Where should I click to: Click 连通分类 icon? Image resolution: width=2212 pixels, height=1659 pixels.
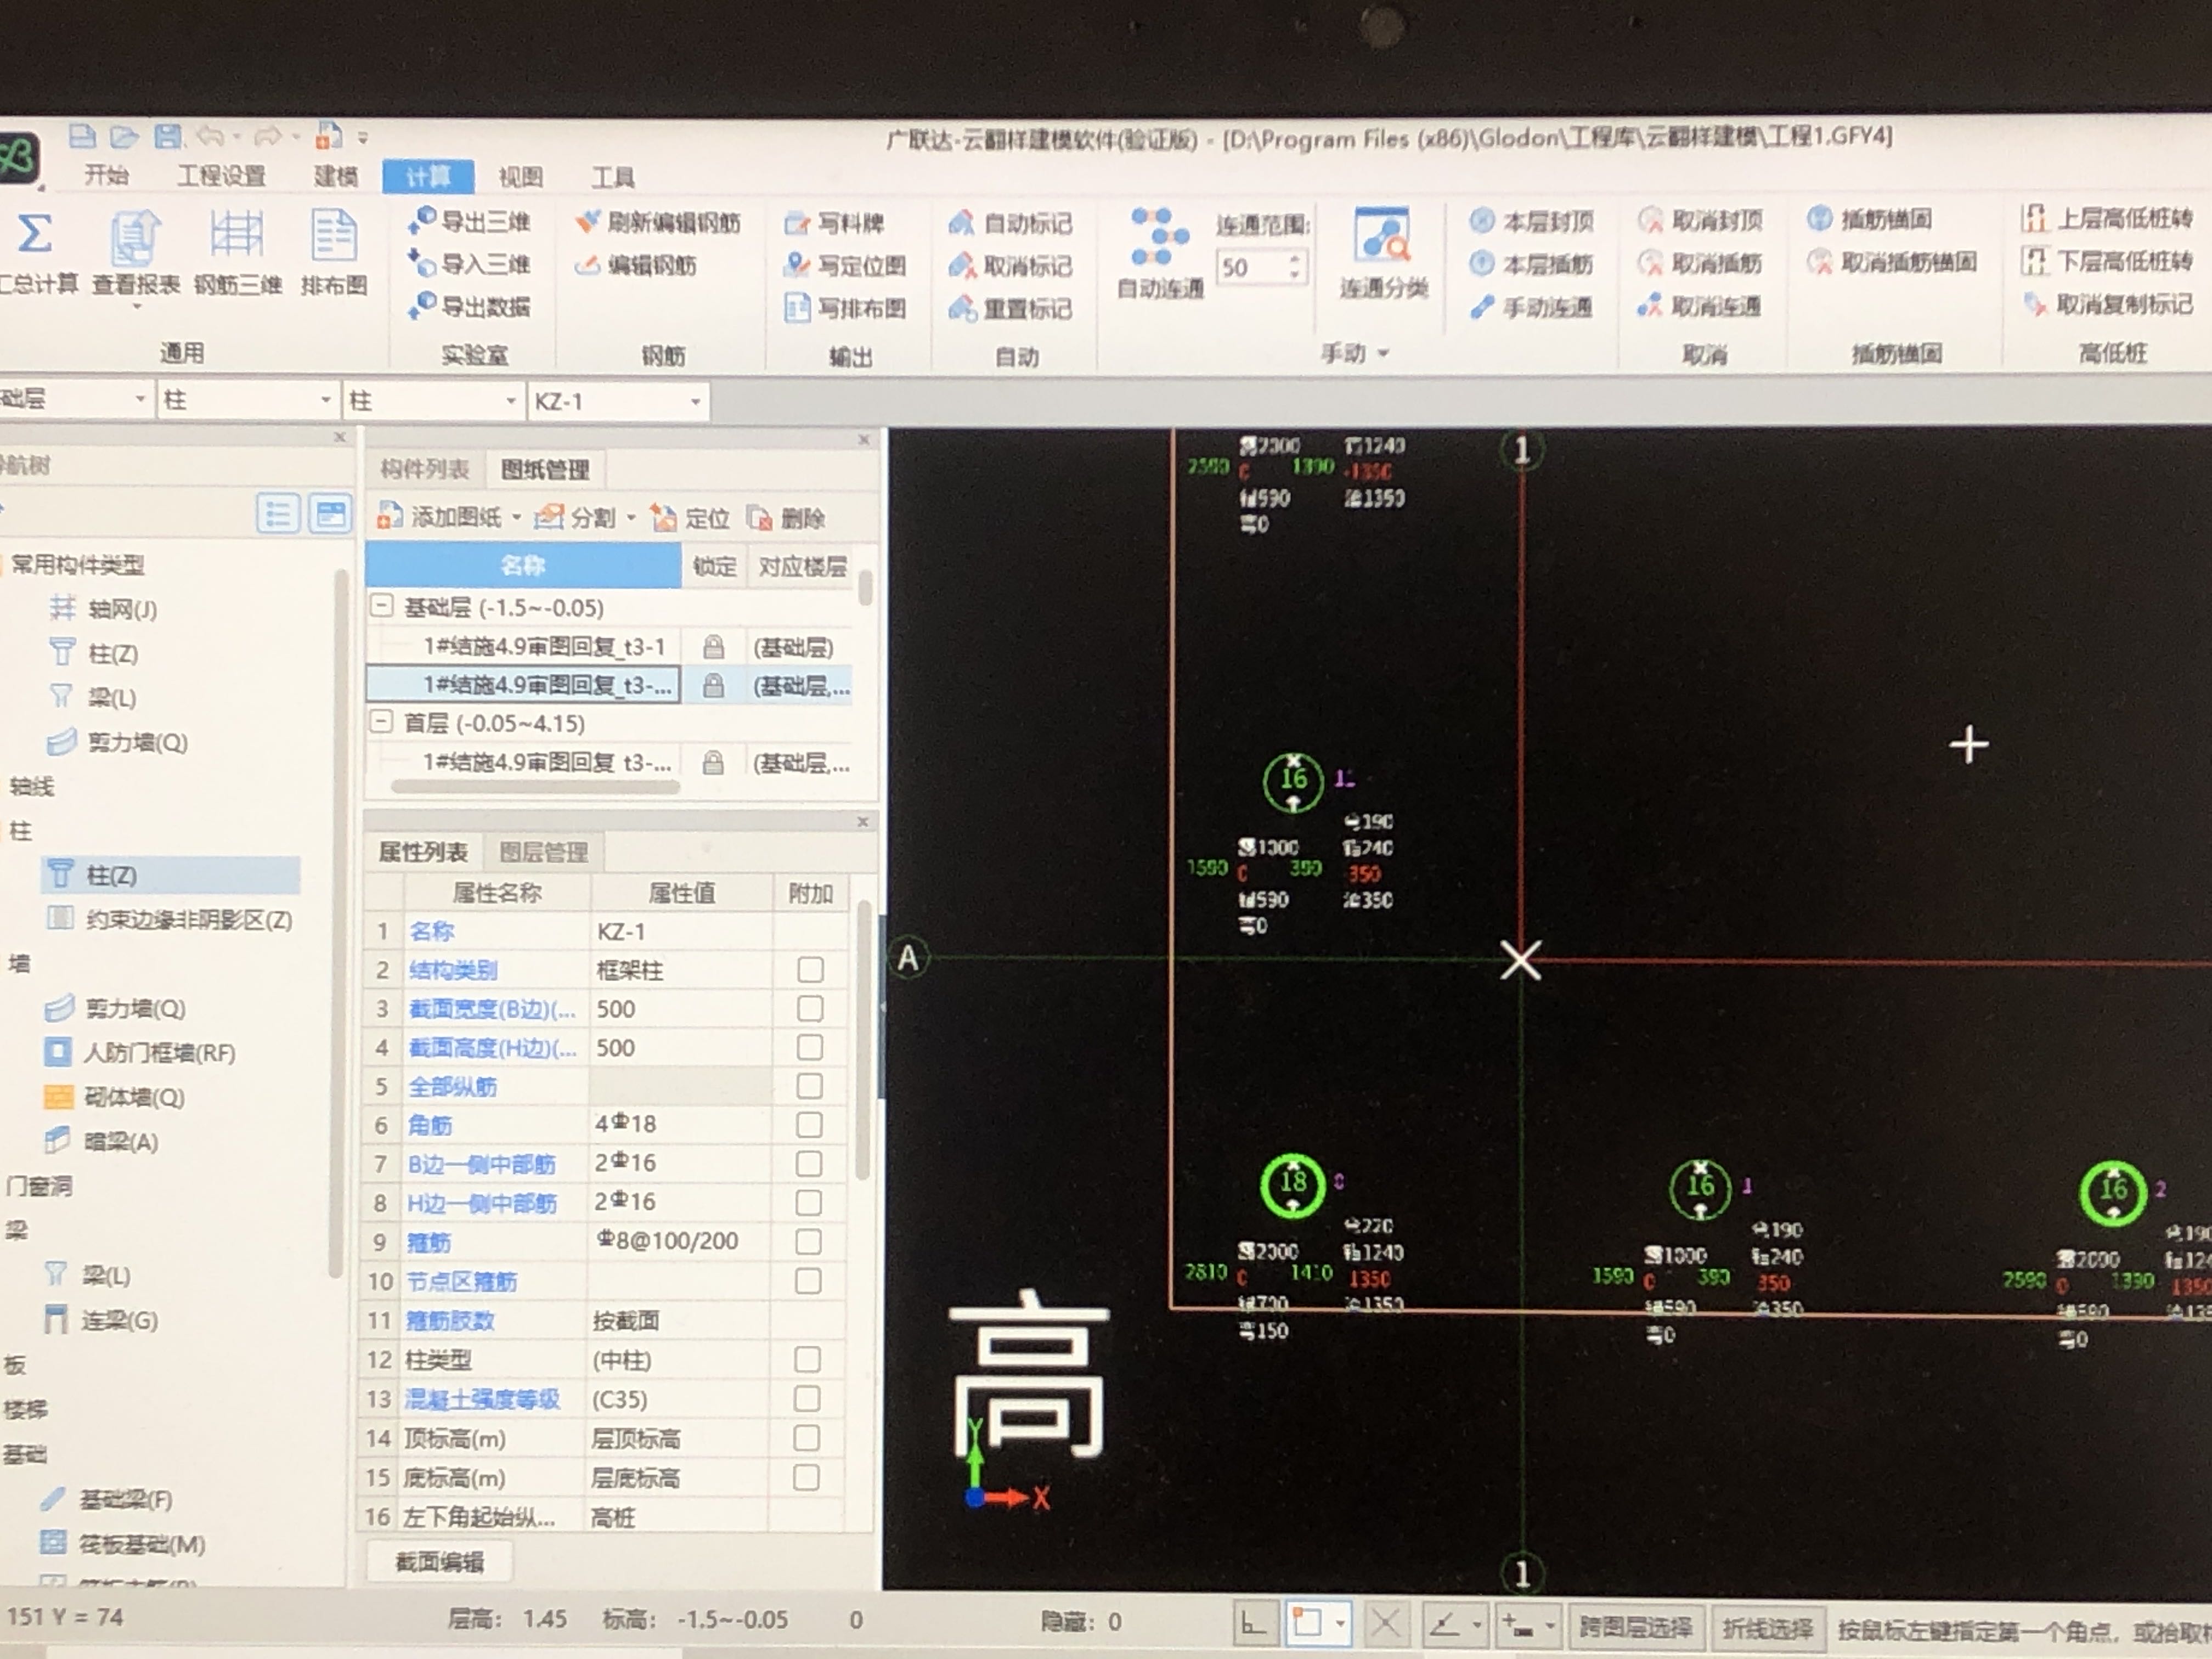(x=1382, y=235)
